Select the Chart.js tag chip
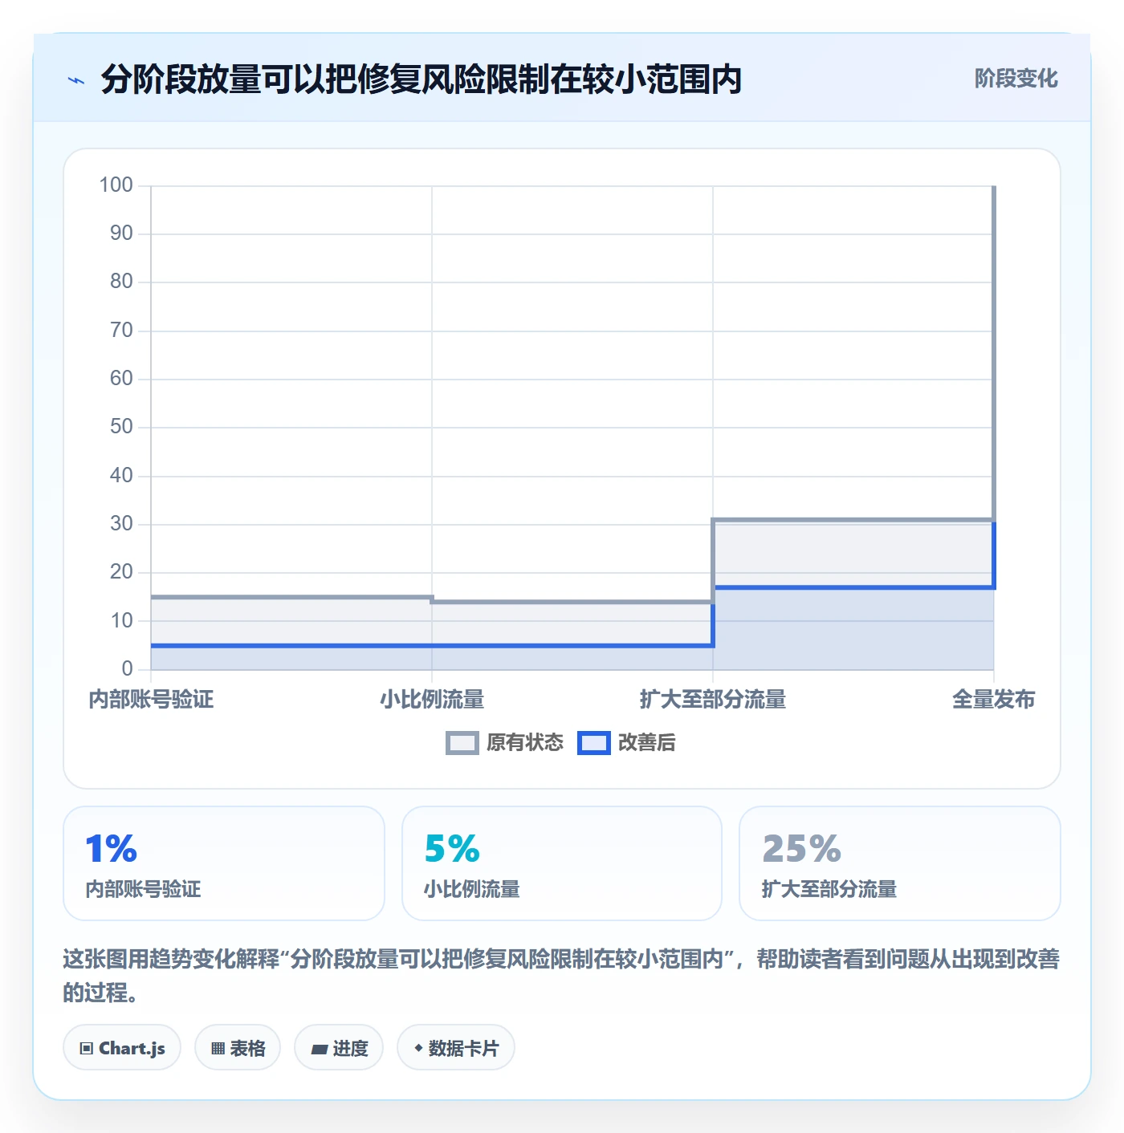This screenshot has width=1124, height=1133. point(122,1048)
